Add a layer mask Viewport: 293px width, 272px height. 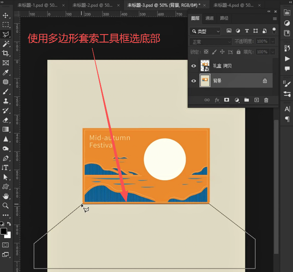point(227,100)
